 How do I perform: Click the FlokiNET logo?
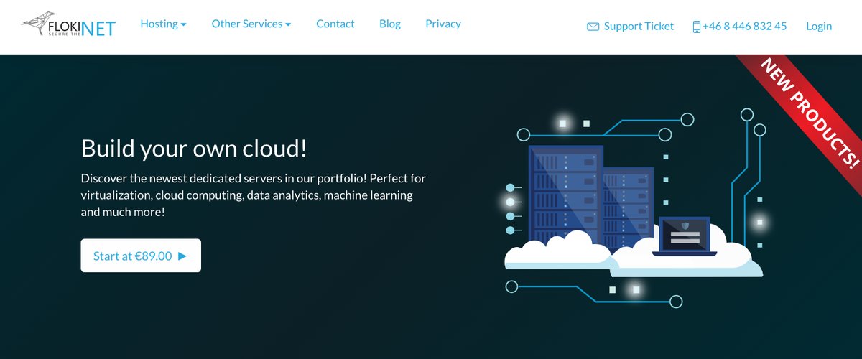[x=68, y=25]
